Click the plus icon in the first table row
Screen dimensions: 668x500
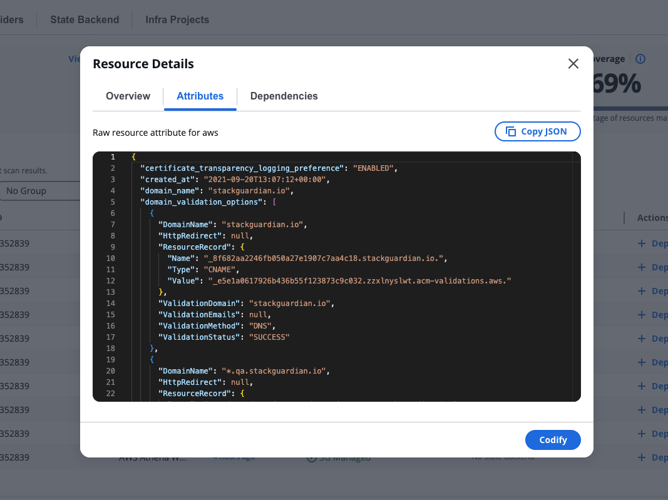point(641,243)
